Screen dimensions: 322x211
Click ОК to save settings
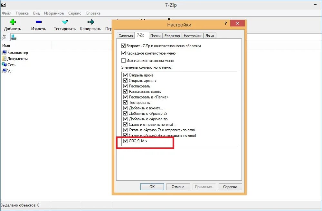[152, 186]
